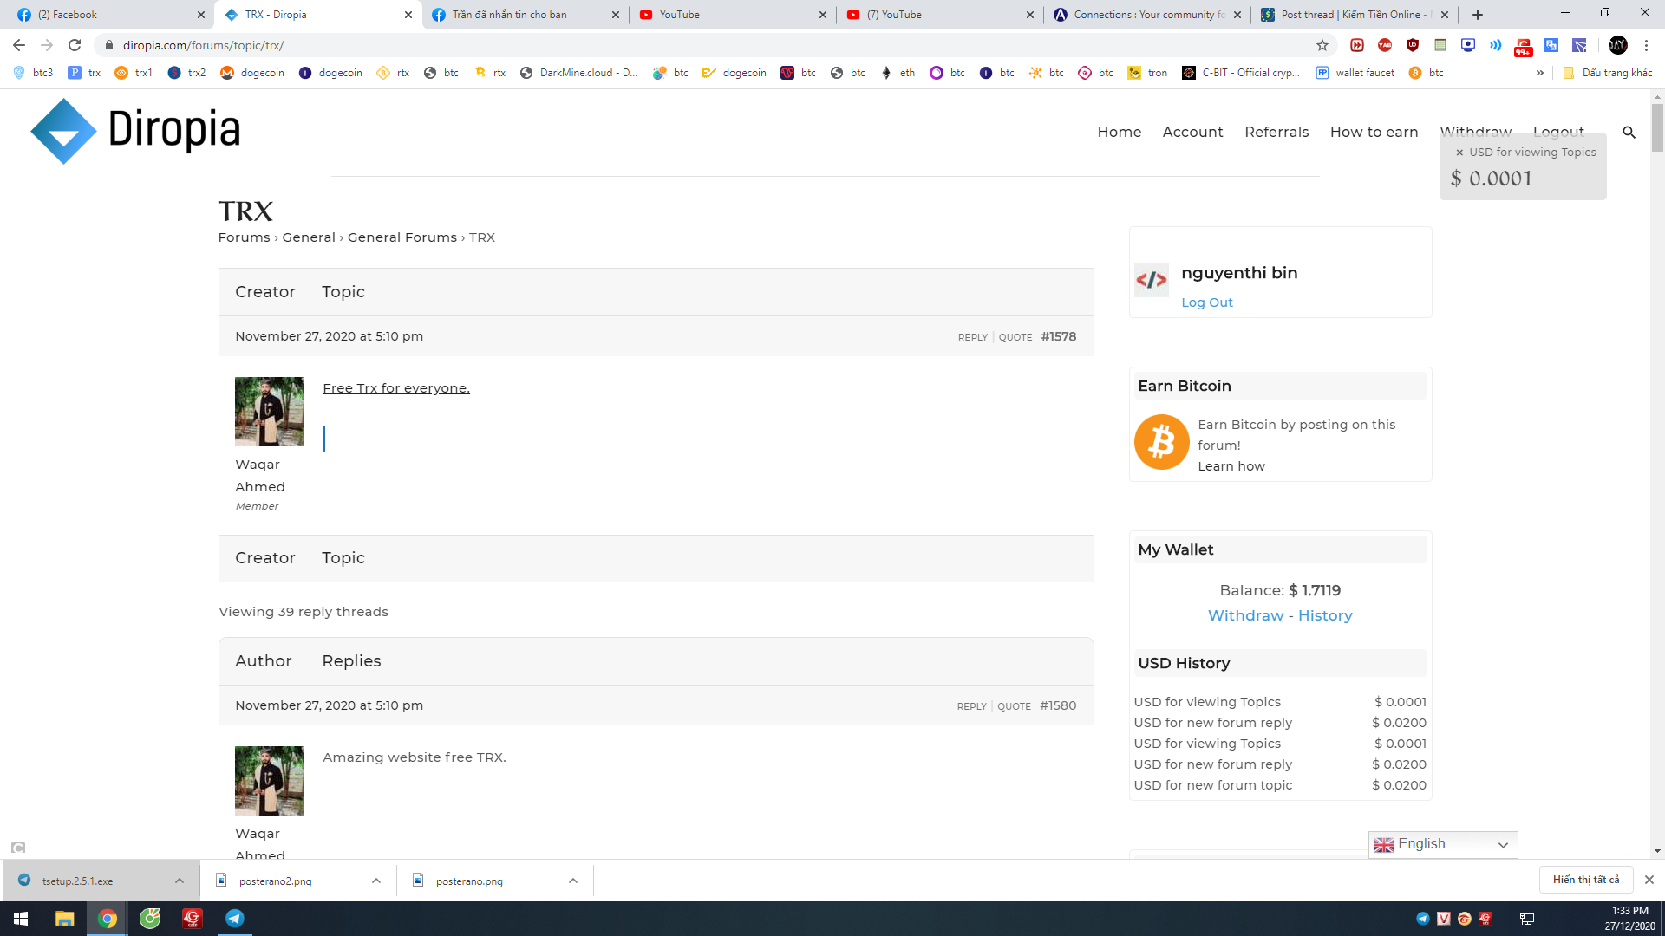Open the English language dropdown
The width and height of the screenshot is (1665, 936).
coord(1443,844)
